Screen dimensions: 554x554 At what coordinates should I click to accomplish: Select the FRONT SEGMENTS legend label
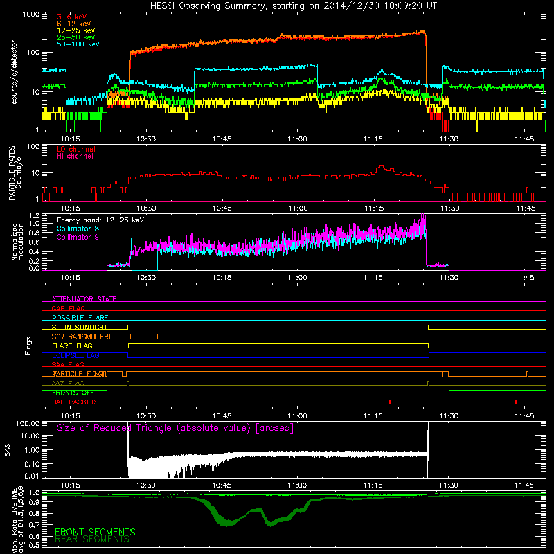point(95,532)
